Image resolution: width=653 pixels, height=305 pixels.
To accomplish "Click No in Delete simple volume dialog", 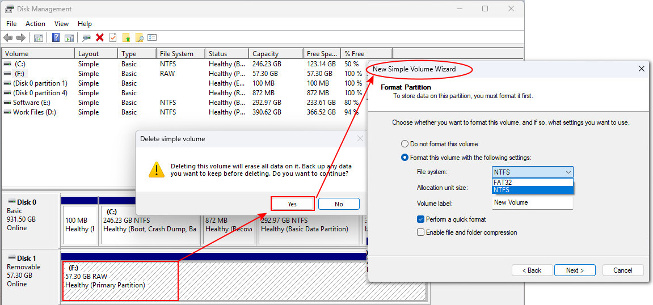I will (x=339, y=204).
